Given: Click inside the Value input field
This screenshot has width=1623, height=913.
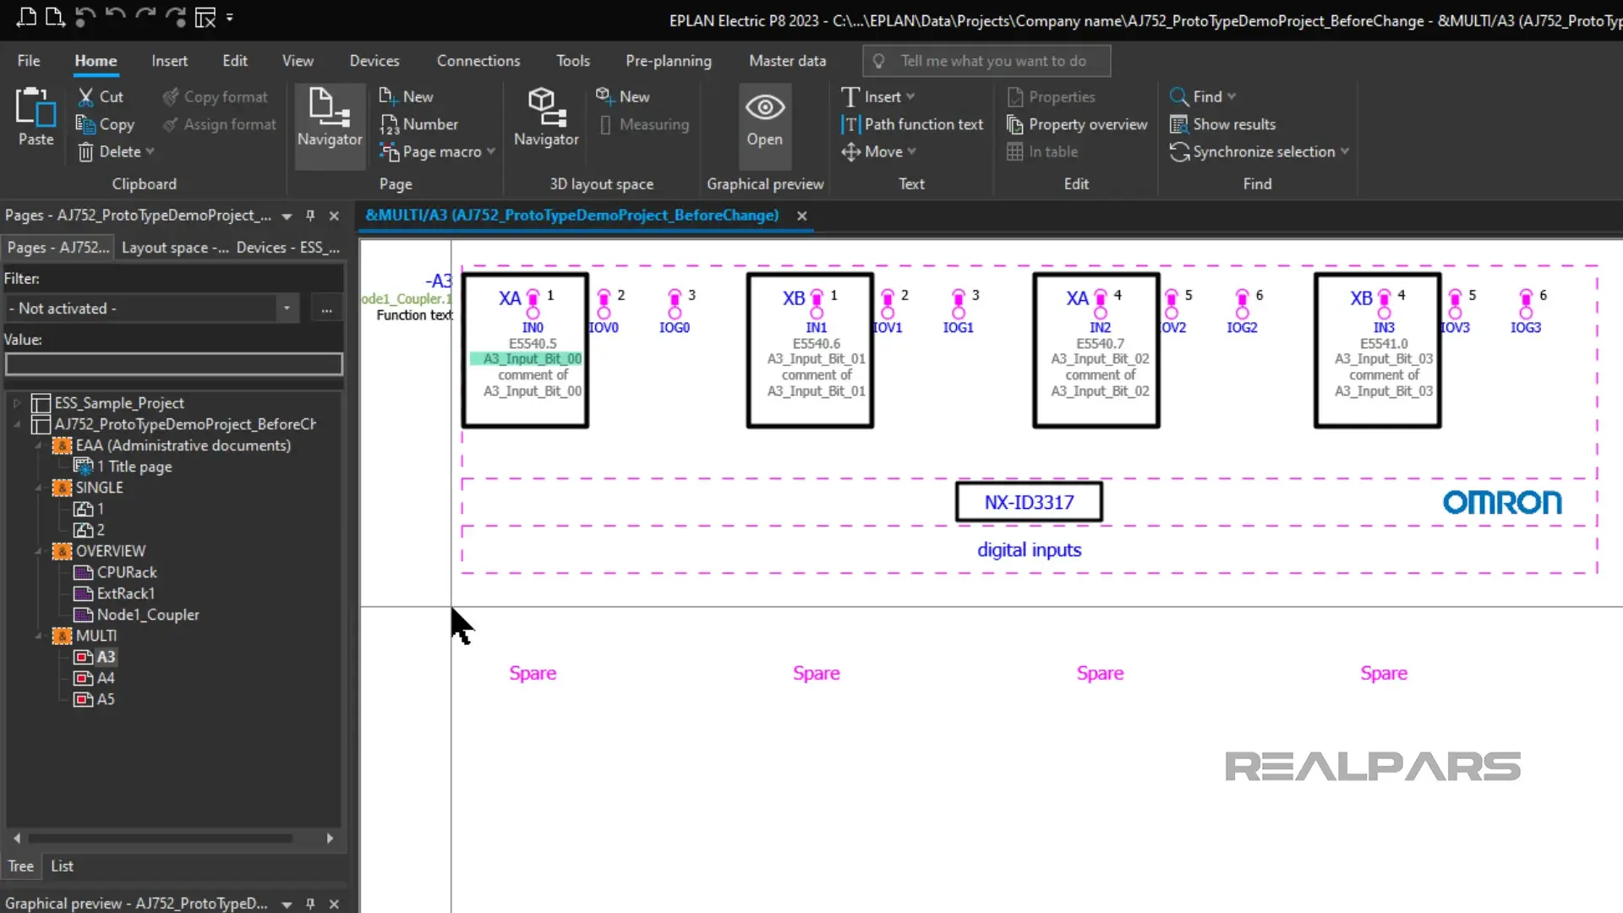Looking at the screenshot, I should tap(173, 364).
